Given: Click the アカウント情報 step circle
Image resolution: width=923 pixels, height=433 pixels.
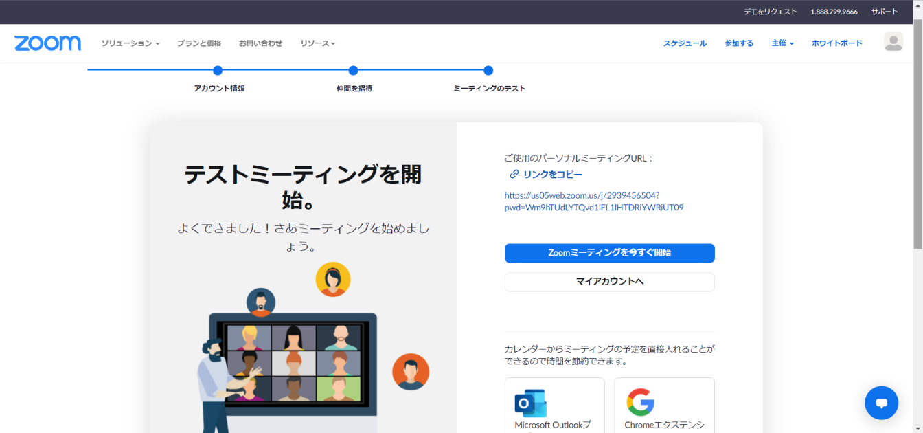Looking at the screenshot, I should tap(218, 70).
